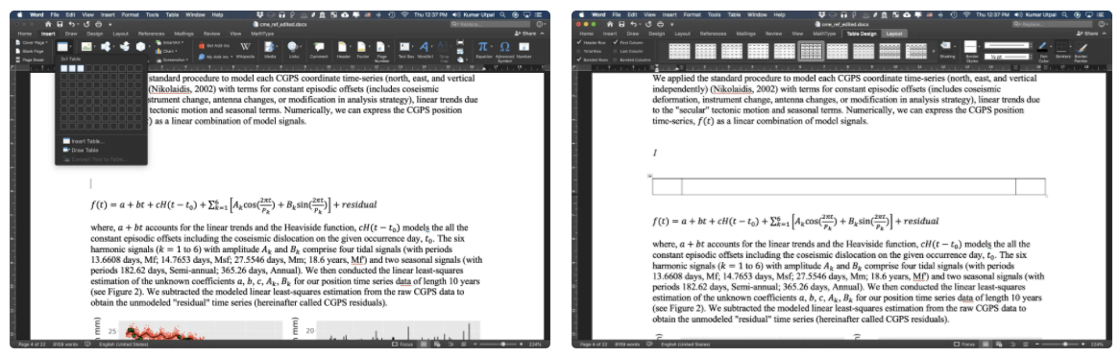This screenshot has height=357, width=1120.
Task: Toggle Focus mode in right window status bar
Action: coord(965,344)
